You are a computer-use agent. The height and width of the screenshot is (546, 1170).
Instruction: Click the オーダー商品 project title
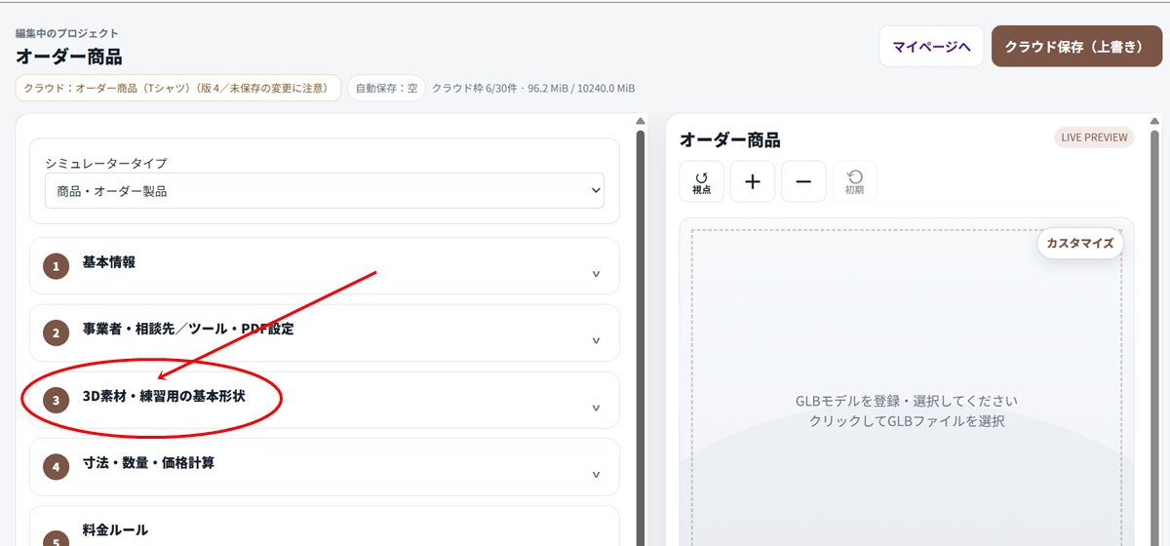point(68,57)
